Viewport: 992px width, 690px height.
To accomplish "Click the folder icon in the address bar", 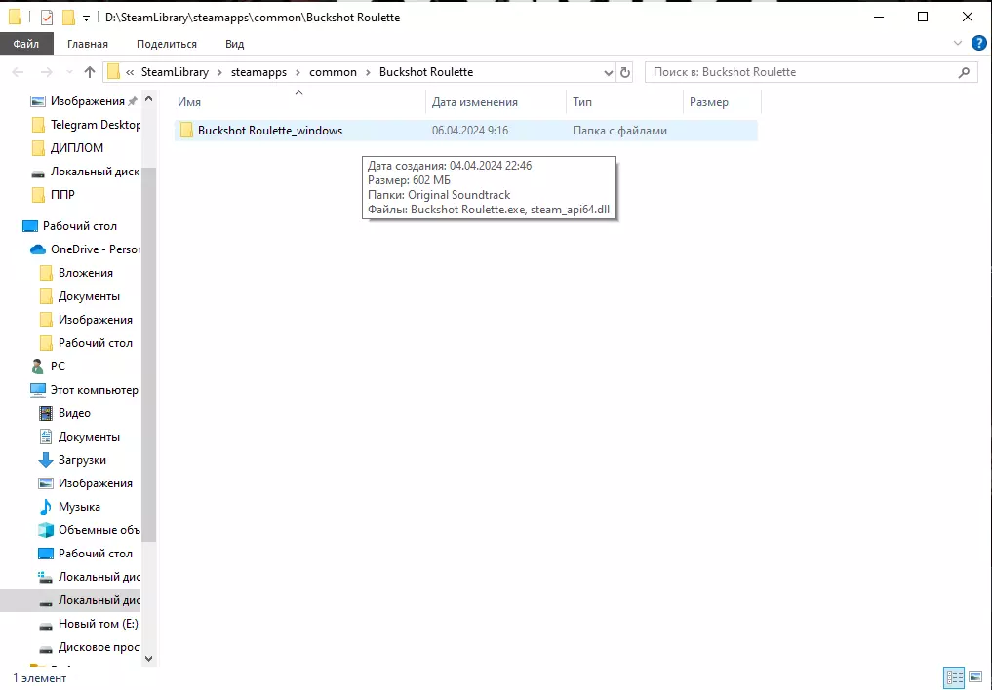I will pyautogui.click(x=113, y=72).
